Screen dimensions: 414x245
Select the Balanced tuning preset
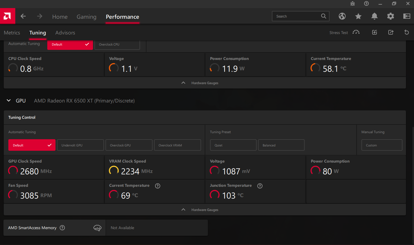tap(281, 145)
